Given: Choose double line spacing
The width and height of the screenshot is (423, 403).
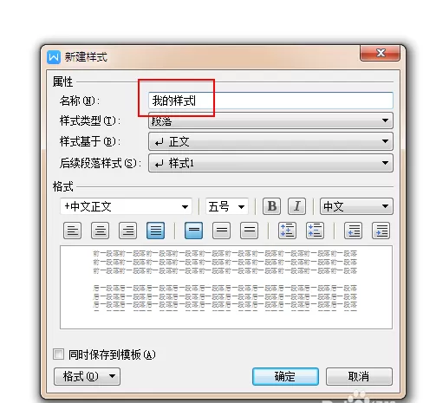Looking at the screenshot, I should 249,231.
